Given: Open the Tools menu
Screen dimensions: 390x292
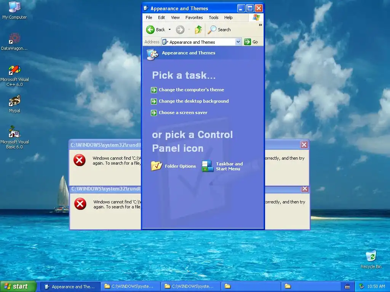Looking at the screenshot, I should pos(213,17).
